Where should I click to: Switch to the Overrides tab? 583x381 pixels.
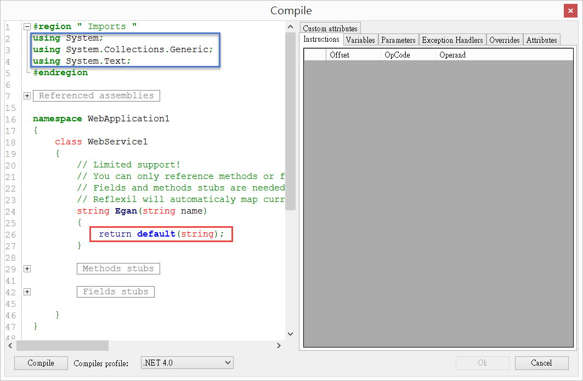504,40
